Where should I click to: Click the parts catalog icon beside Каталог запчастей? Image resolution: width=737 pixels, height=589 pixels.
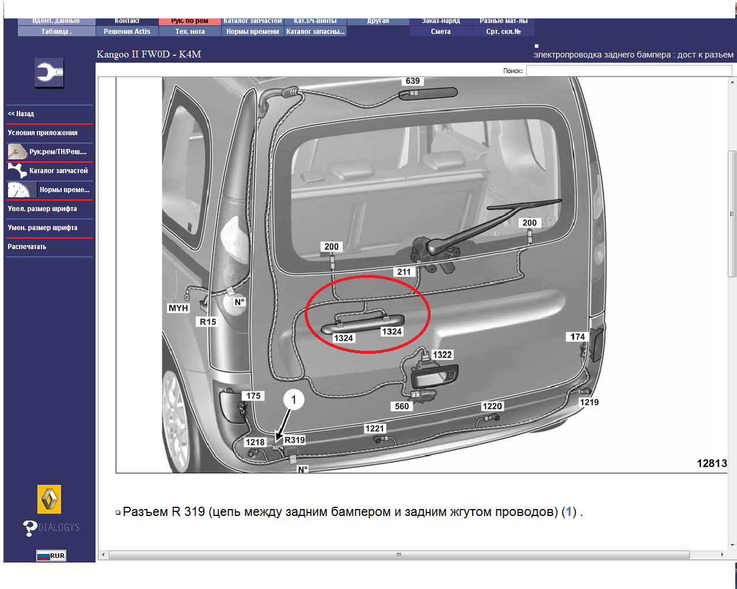[17, 171]
